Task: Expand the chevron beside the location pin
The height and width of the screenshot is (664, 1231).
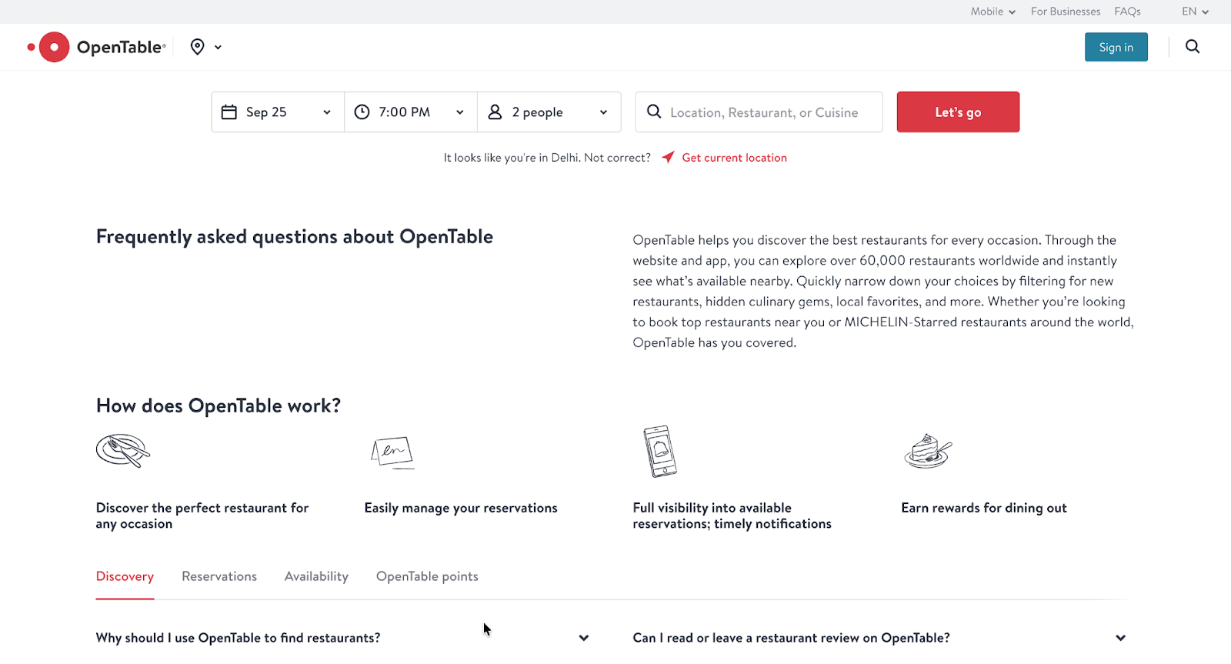Action: click(218, 48)
